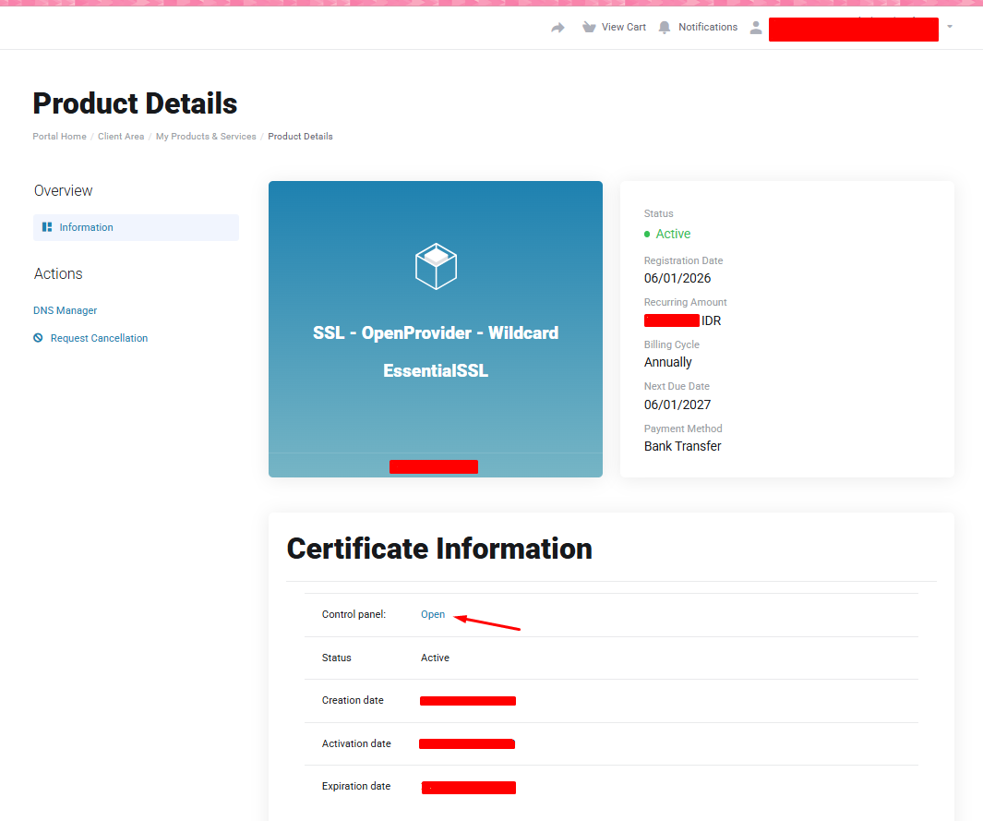Click the IDR recurring amount currency

(711, 321)
